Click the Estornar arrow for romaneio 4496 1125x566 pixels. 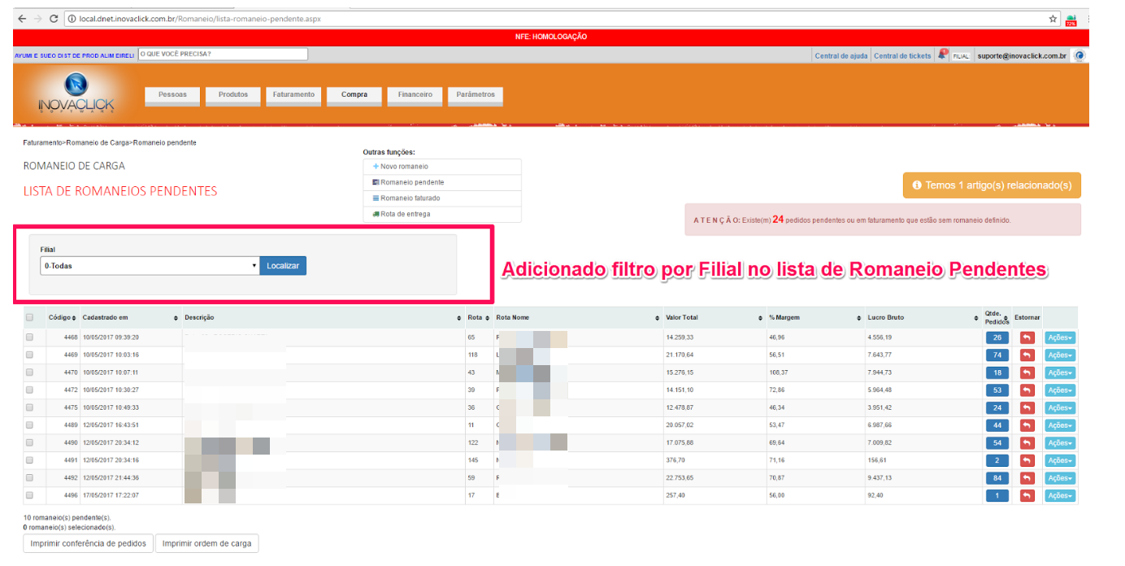pyautogui.click(x=1027, y=495)
